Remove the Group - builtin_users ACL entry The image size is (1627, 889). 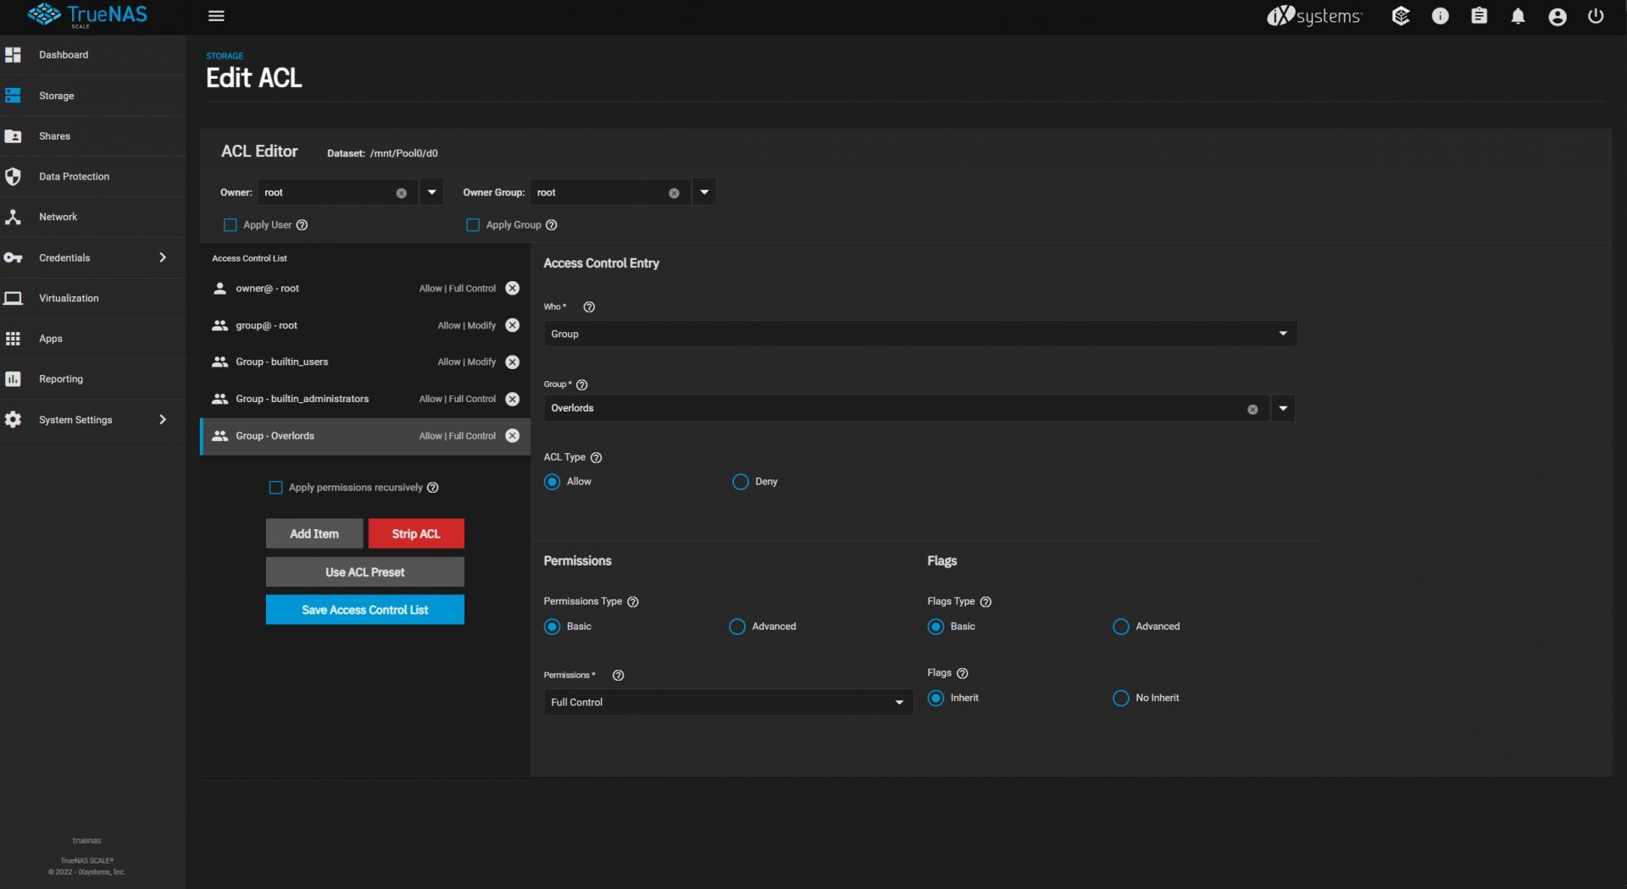point(513,362)
